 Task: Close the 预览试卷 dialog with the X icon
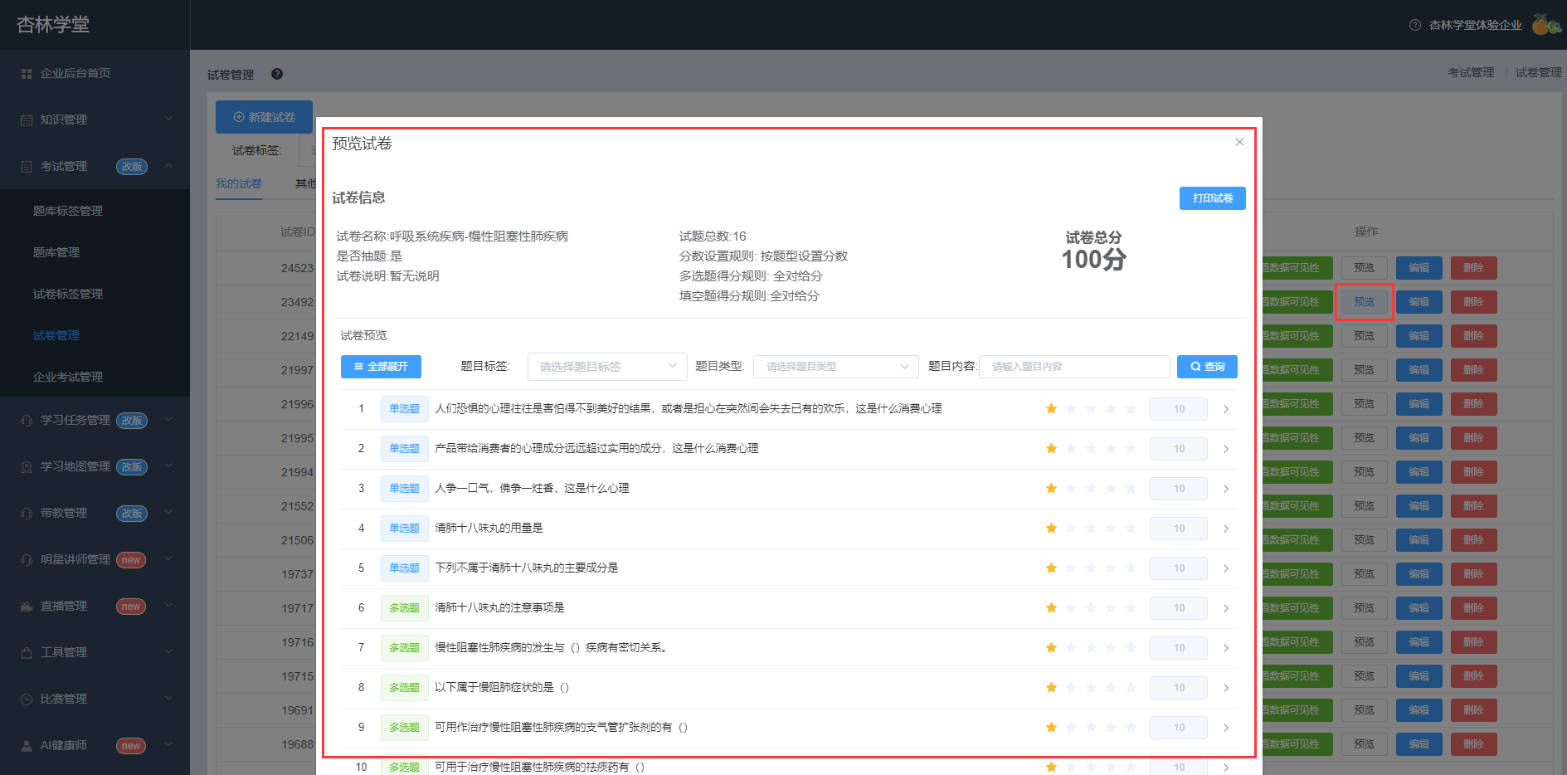(1239, 142)
